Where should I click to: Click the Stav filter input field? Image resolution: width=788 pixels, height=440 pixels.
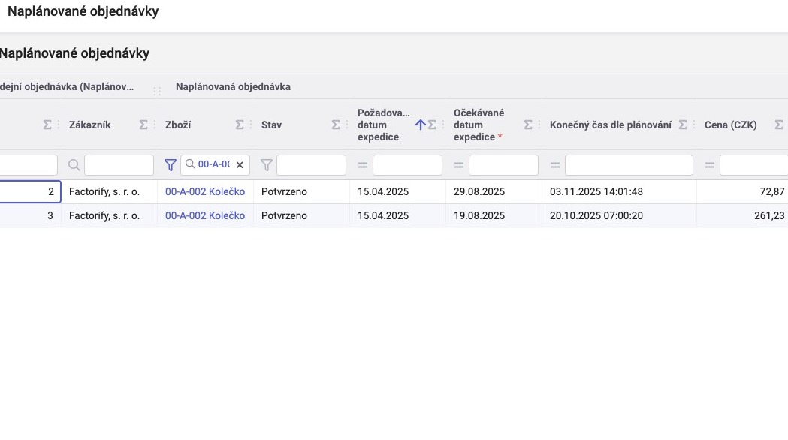point(311,165)
